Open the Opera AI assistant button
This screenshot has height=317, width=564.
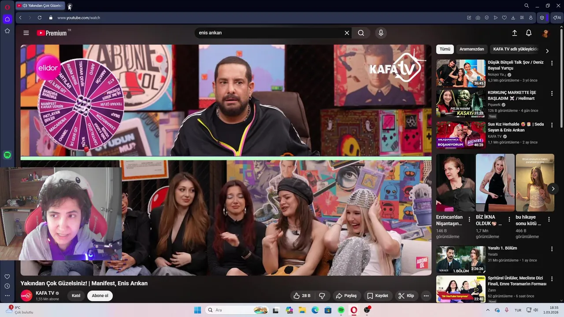[557, 18]
